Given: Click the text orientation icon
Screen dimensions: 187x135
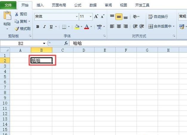Looking at the screenshot, I should click(x=135, y=16).
